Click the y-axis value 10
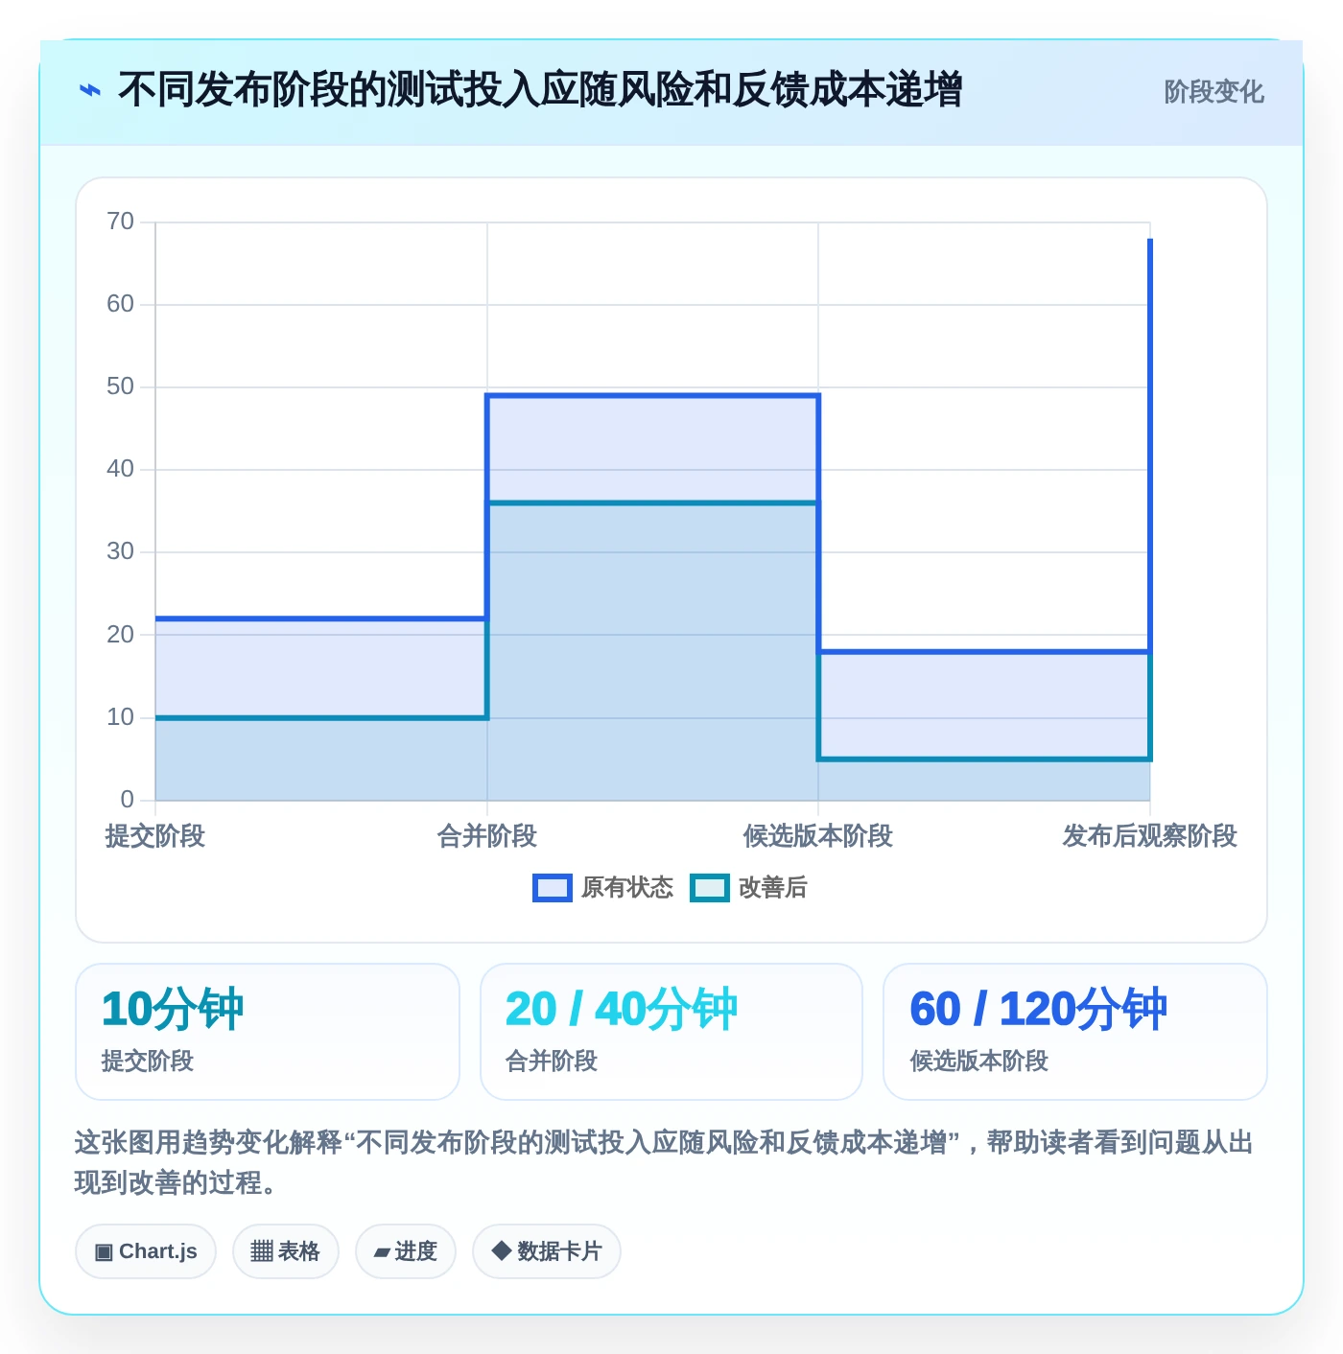 (x=121, y=717)
